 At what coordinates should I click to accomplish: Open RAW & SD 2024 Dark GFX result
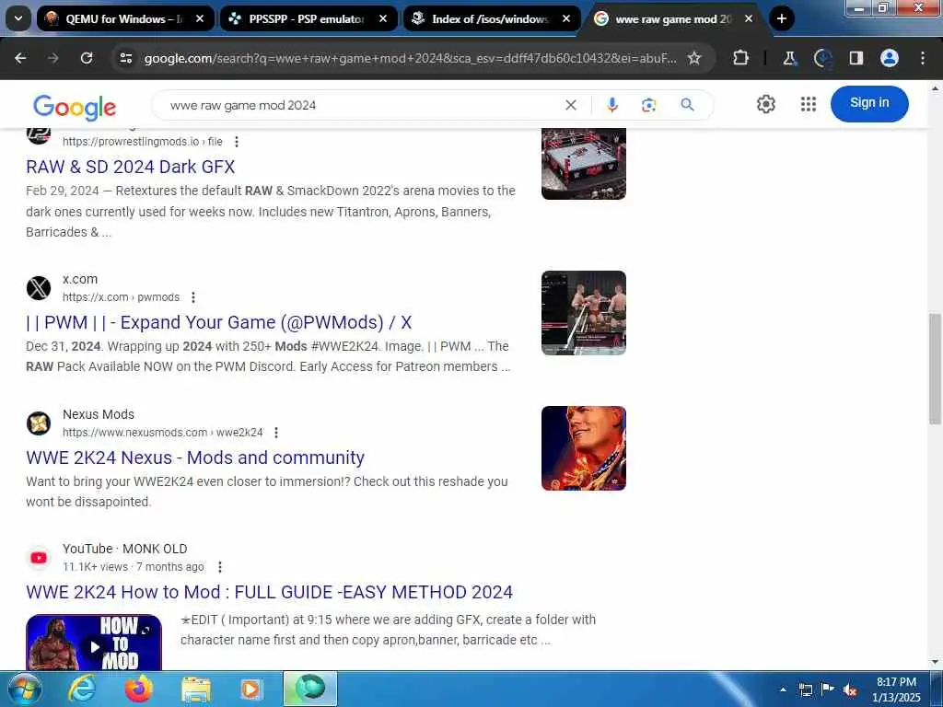click(x=131, y=167)
